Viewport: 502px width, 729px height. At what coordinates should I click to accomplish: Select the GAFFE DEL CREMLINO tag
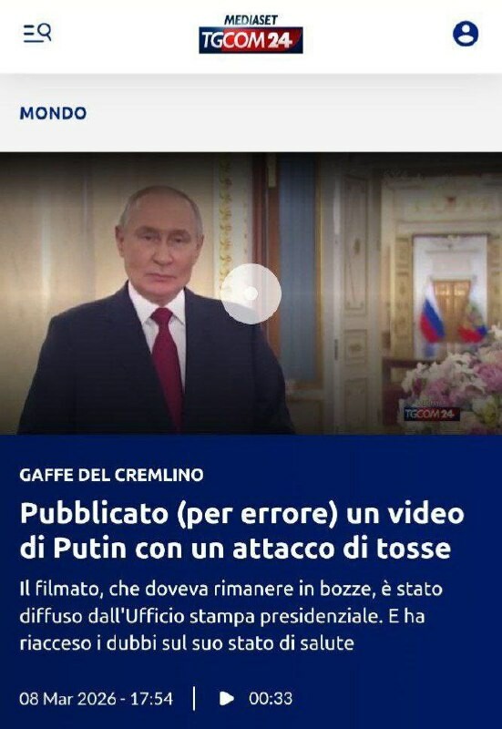[111, 475]
